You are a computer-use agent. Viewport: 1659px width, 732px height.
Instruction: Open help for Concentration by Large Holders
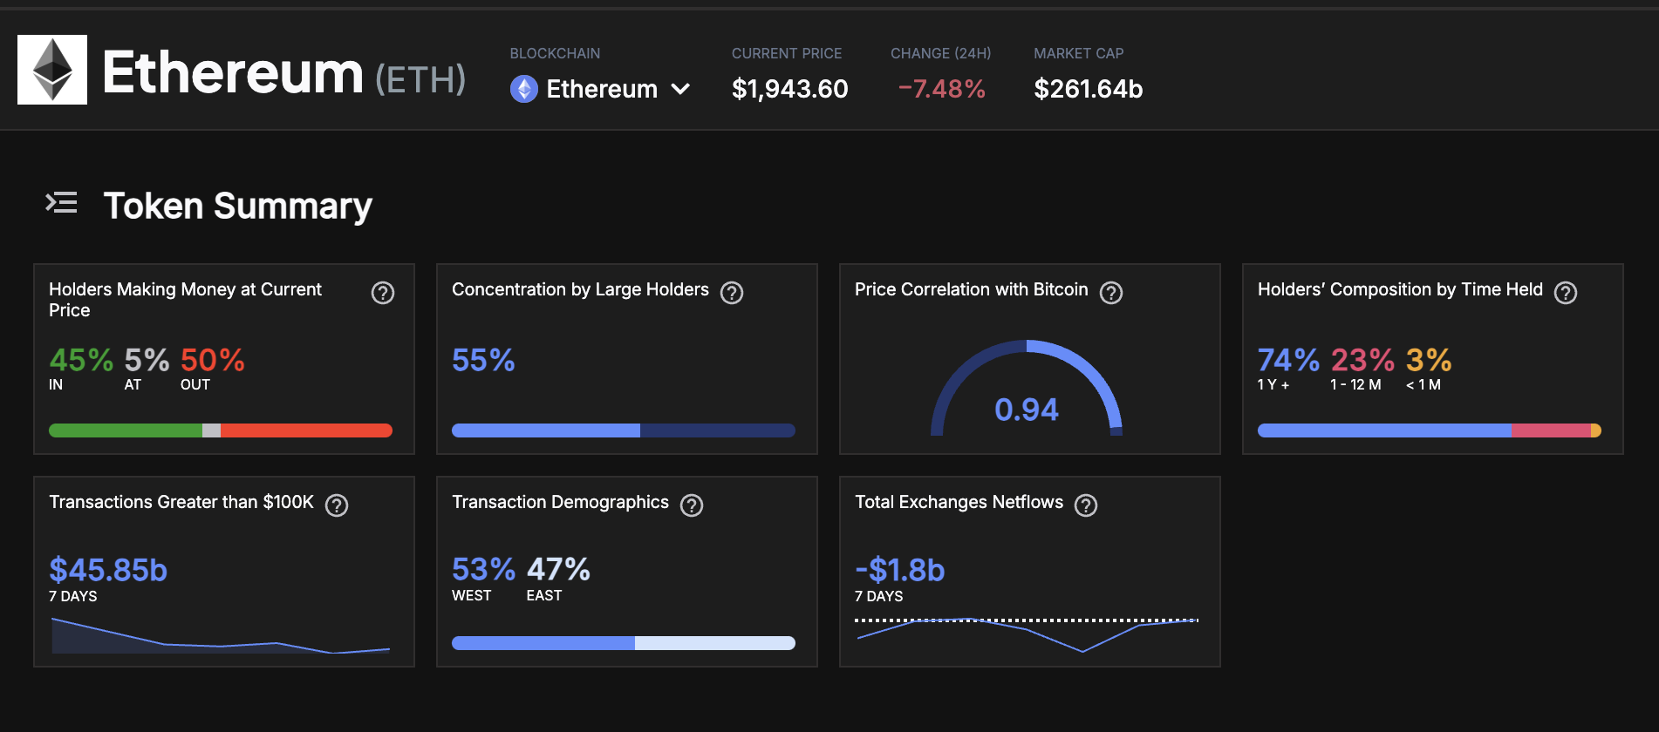click(x=732, y=293)
